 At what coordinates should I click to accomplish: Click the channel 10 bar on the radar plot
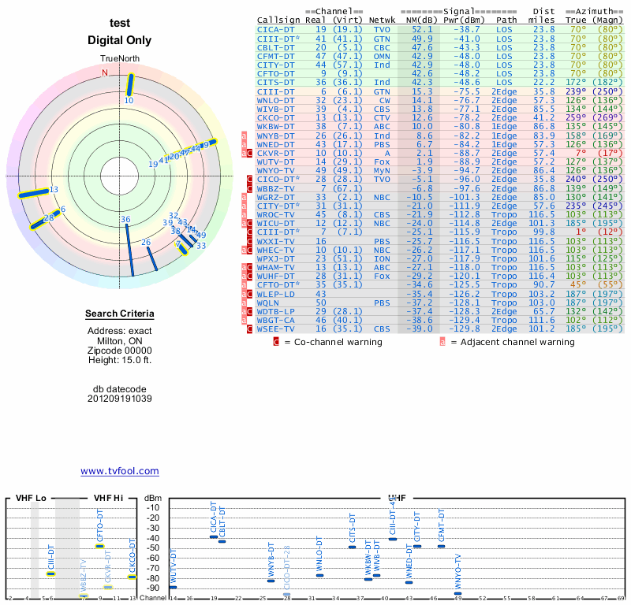pyautogui.click(x=129, y=85)
